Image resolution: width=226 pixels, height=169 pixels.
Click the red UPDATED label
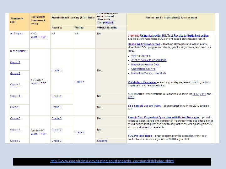click(x=134, y=36)
